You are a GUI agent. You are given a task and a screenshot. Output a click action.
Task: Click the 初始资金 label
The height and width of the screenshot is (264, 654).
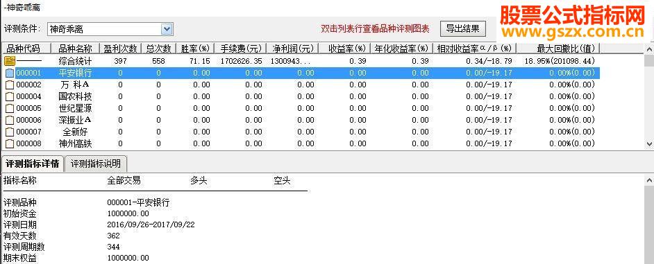(20, 214)
